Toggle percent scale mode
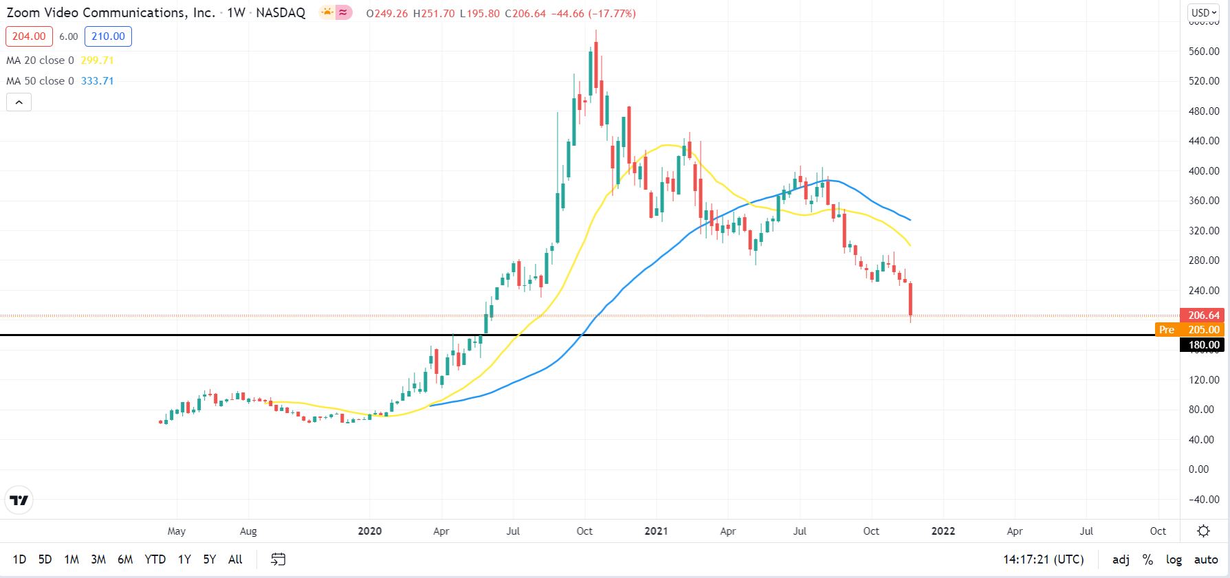The height and width of the screenshot is (578, 1230). [1147, 559]
